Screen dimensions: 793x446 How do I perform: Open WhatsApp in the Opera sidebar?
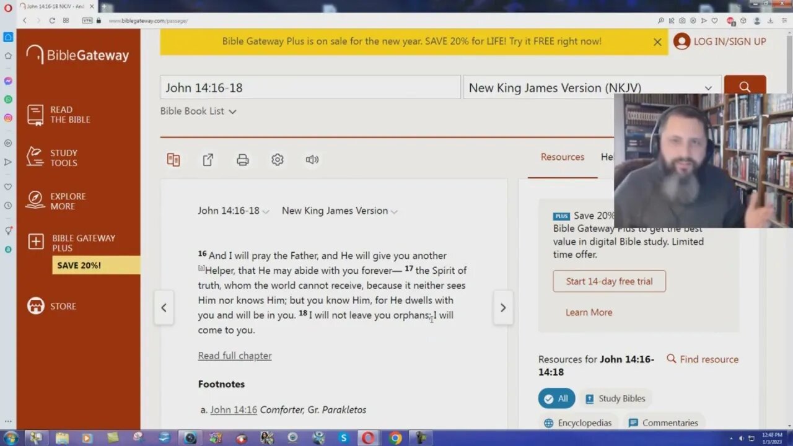(x=8, y=99)
